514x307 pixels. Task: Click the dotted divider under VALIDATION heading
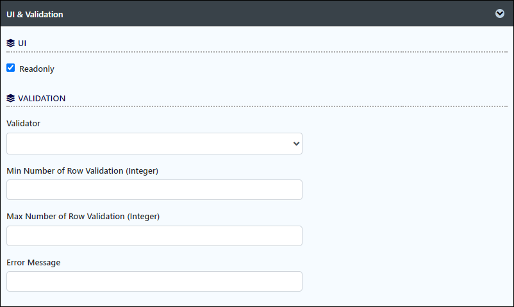tap(257, 106)
